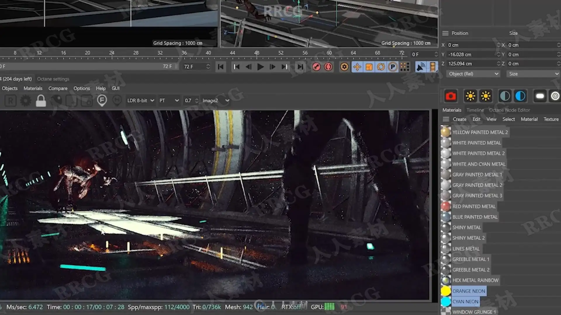Click the render settings gear icon

[25, 101]
